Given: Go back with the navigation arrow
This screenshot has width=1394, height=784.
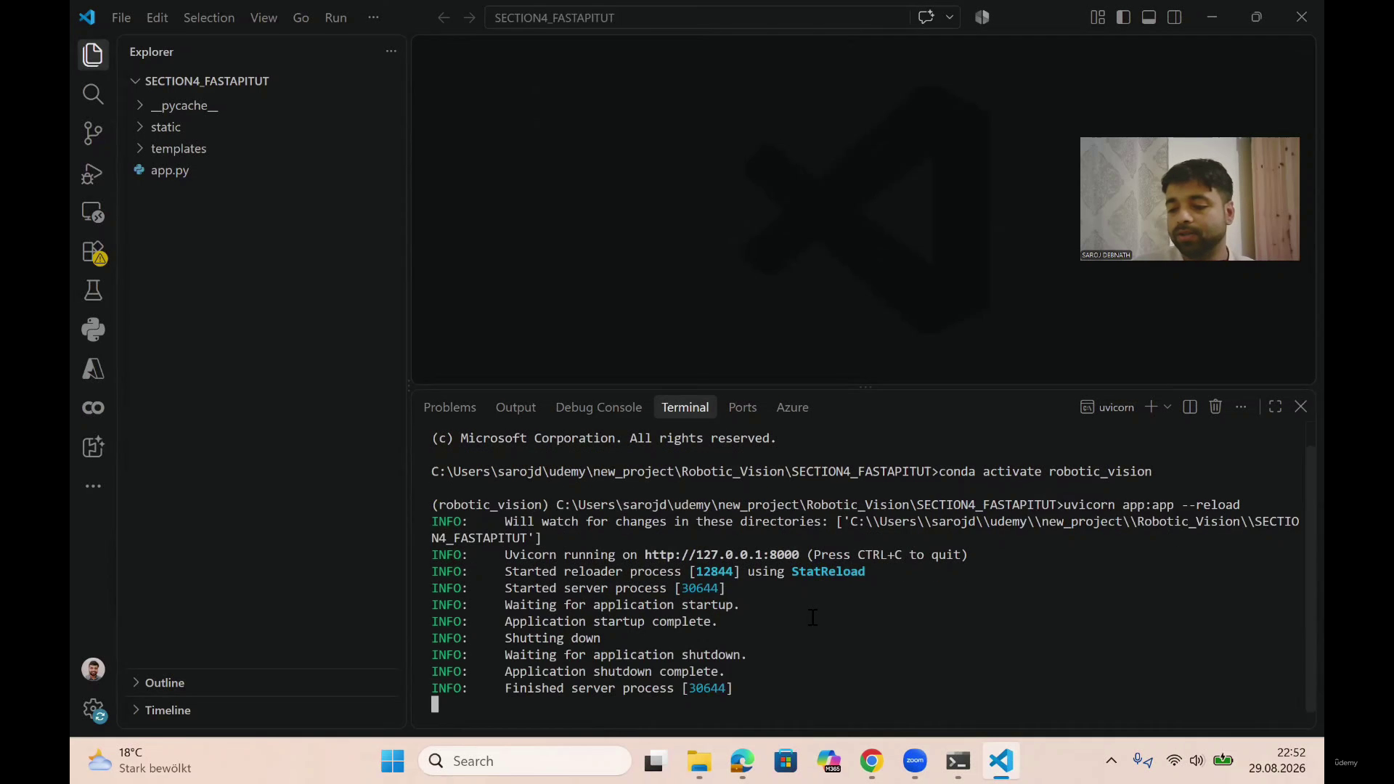Looking at the screenshot, I should (x=444, y=17).
